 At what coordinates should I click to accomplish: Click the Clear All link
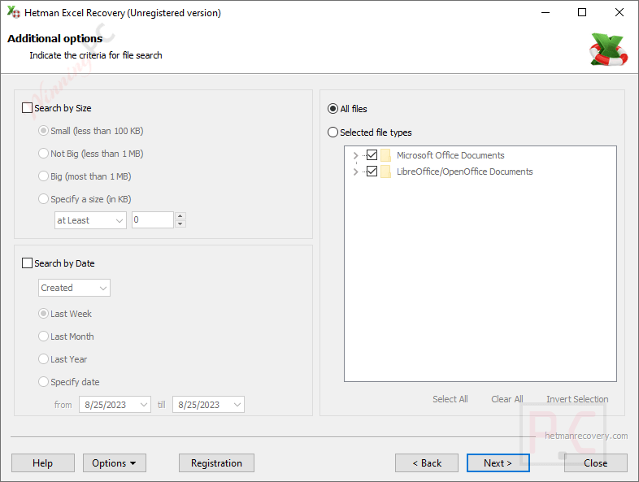(x=507, y=399)
